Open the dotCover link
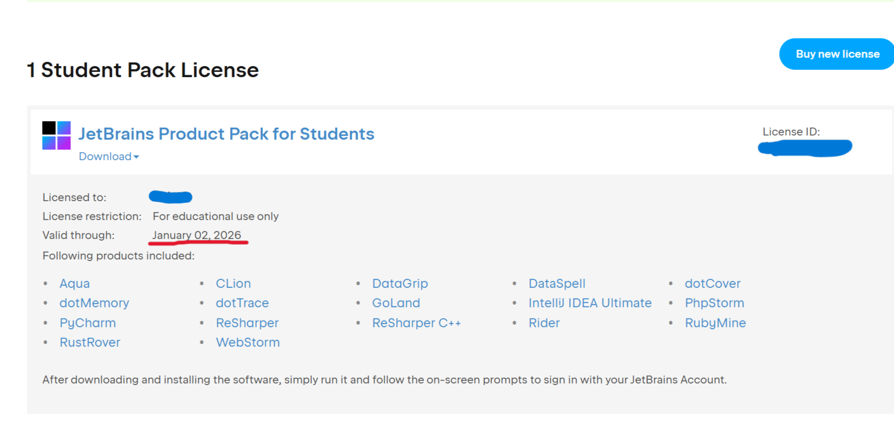Screen dimensions: 894x435 click(712, 284)
